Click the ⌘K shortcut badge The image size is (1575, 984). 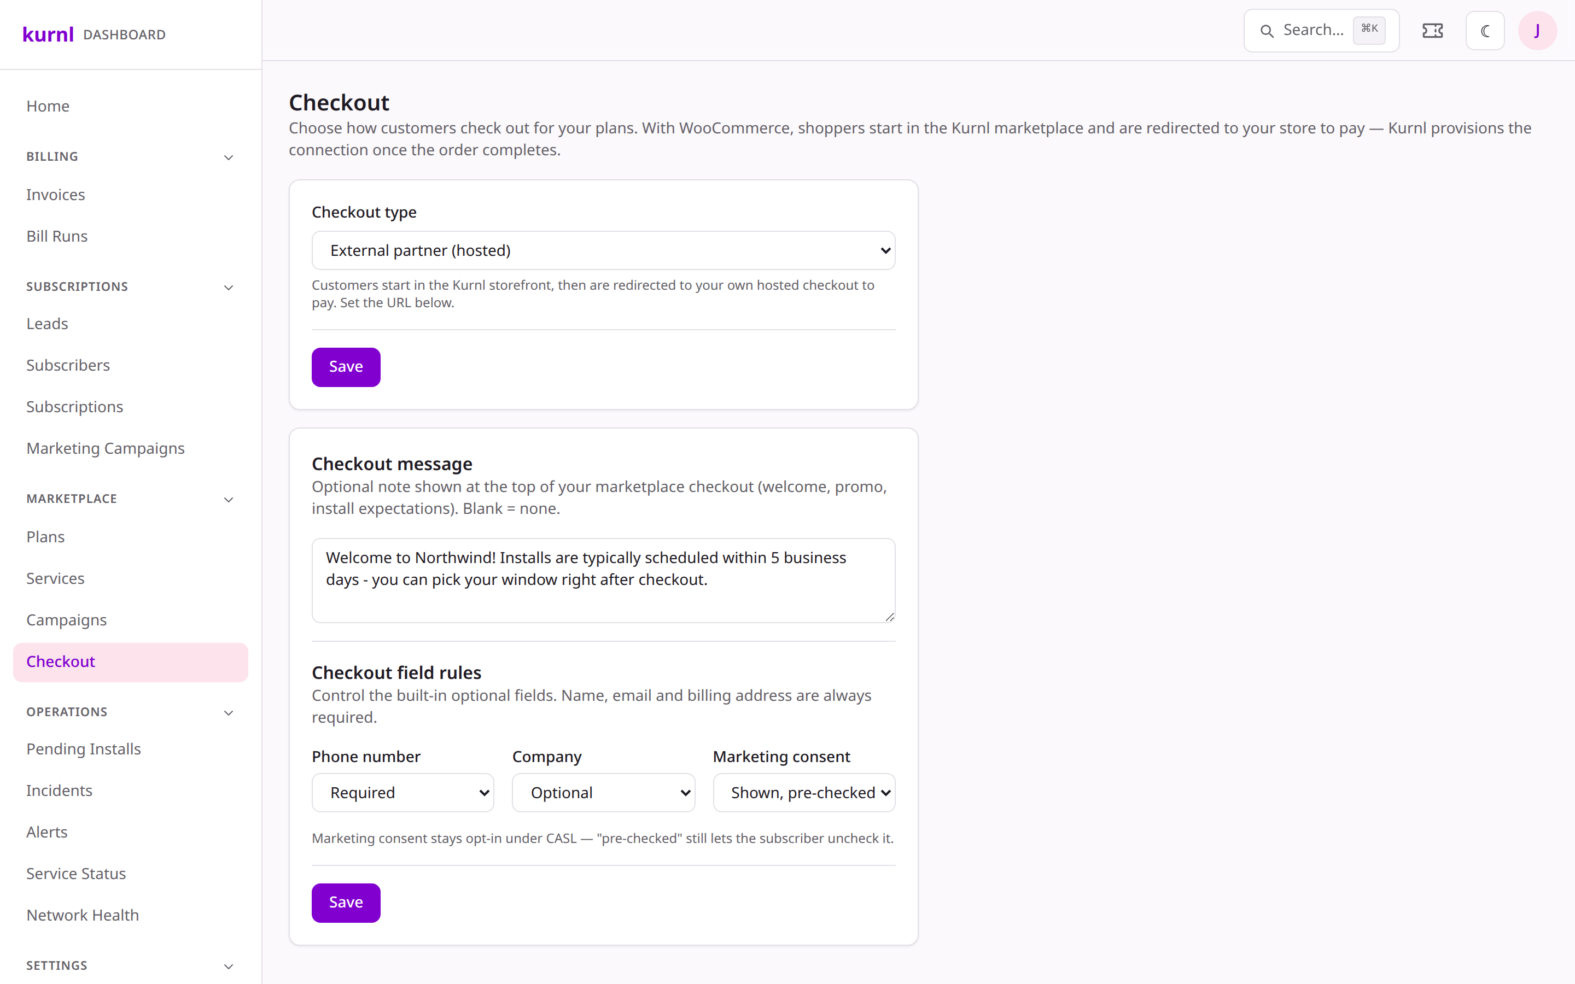(x=1369, y=30)
